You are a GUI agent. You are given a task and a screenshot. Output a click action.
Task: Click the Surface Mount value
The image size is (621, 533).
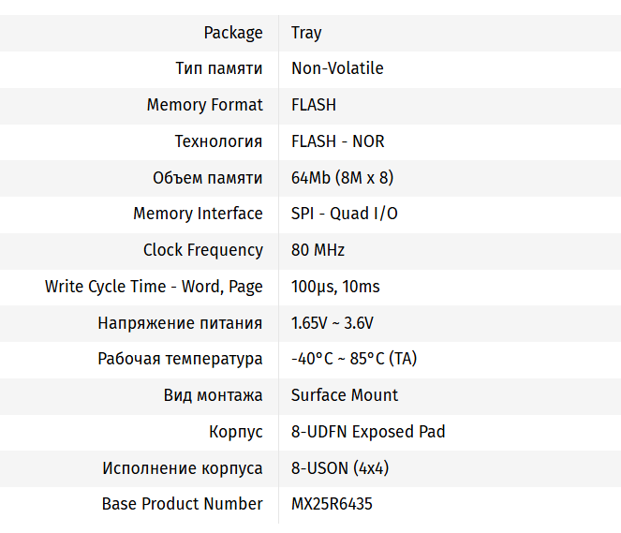coord(345,395)
